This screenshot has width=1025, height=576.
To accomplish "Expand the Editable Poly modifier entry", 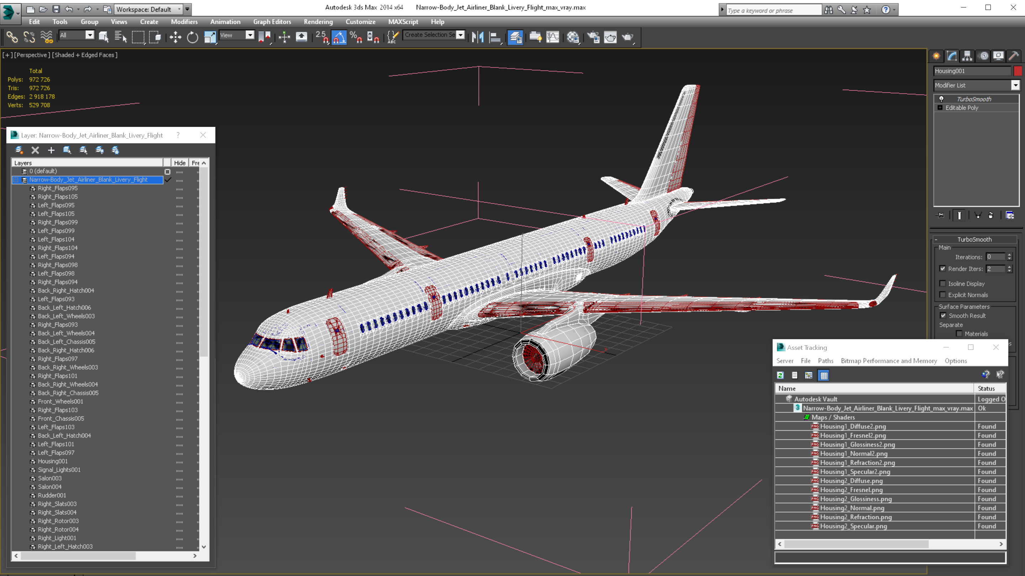I will click(940, 108).
